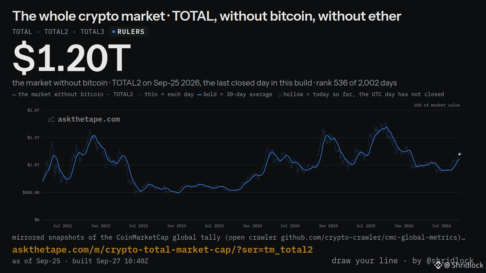
Task: Click the askthetape.com chart logo icon
Action: 51,119
